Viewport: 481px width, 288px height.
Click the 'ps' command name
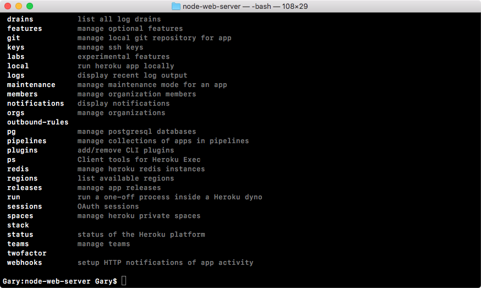(12, 160)
